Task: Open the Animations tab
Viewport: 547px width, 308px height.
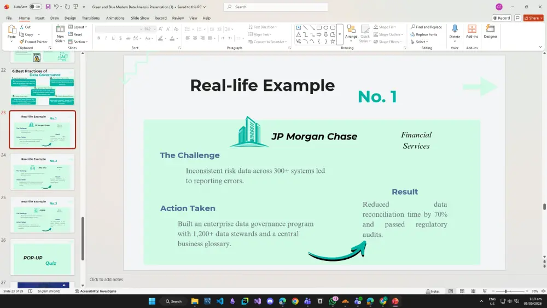Action: point(115,18)
